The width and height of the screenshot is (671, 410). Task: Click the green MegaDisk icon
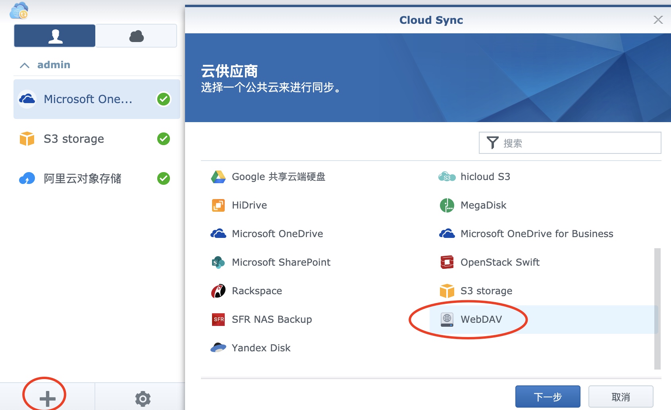(x=447, y=205)
